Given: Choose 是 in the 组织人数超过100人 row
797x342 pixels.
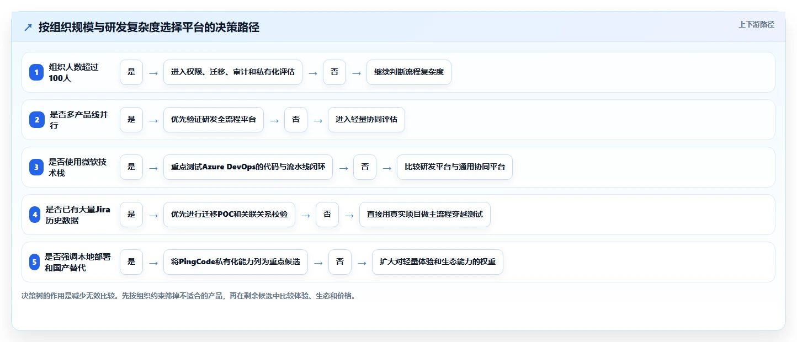Looking at the screenshot, I should pyautogui.click(x=131, y=72).
